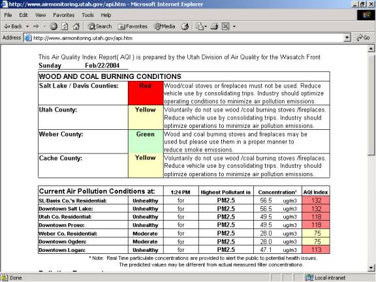Click 'Downtown Provo:' row label
Screen dimensions: 376x282
[x=61, y=225]
